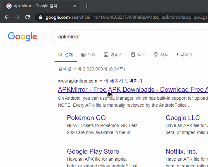The width and height of the screenshot is (208, 167).
Task: Open APKMirror - Free APK Downloads result
Action: [133, 90]
